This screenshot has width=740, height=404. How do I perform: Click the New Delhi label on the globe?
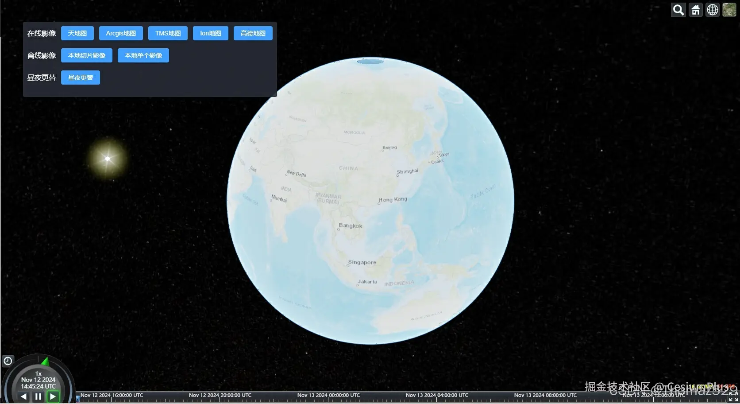click(x=297, y=174)
